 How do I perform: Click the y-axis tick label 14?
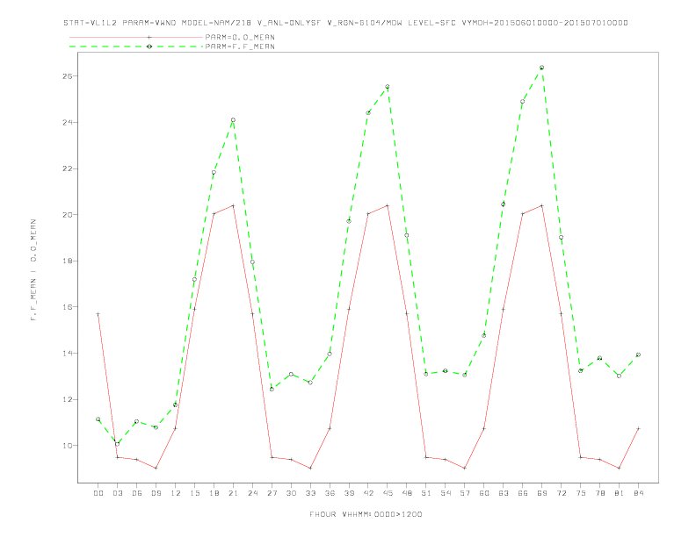(x=68, y=354)
